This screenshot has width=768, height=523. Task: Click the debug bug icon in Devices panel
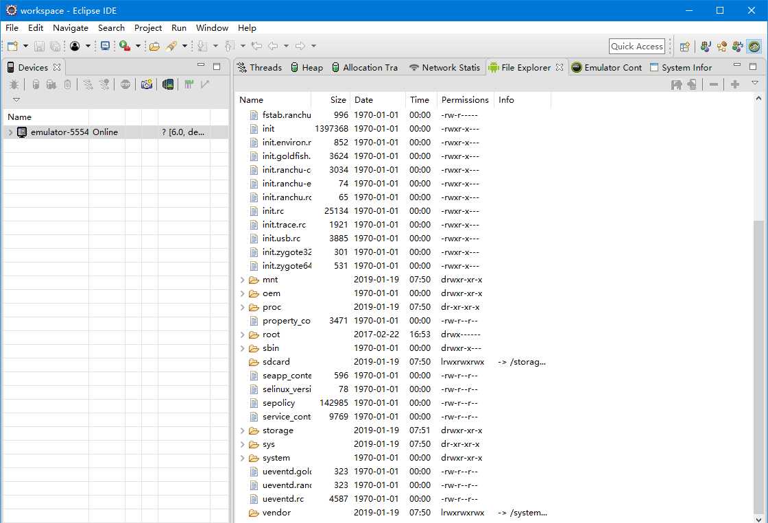[14, 85]
